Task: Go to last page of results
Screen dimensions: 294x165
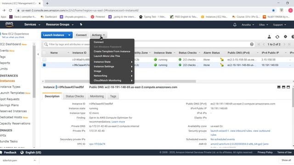Action: click(x=289, y=44)
